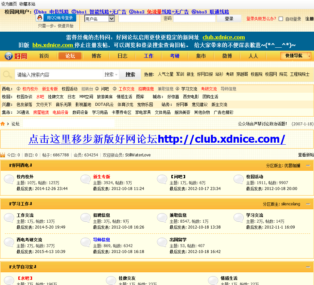Viewport: 314px width, 285px height.
Task: Click the speech bubble icon for 出国留学
Action: point(162,242)
